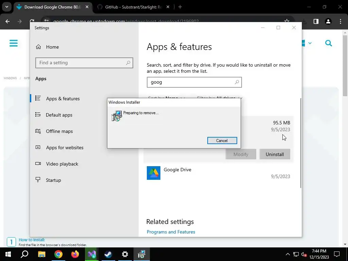The width and height of the screenshot is (348, 261).
Task: Show hidden system tray icons
Action: [288, 254]
